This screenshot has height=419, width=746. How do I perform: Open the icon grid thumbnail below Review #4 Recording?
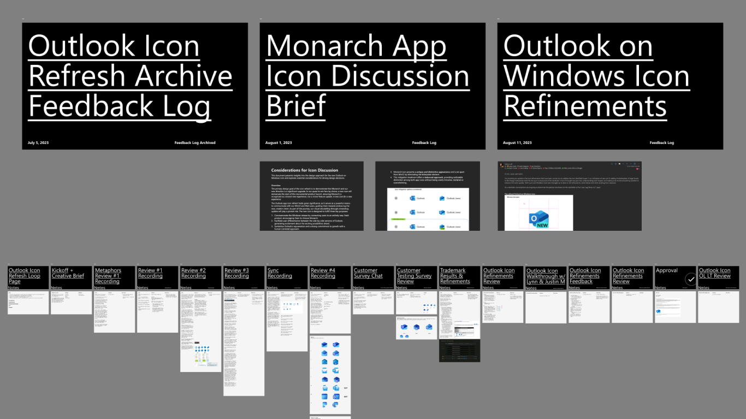330,374
